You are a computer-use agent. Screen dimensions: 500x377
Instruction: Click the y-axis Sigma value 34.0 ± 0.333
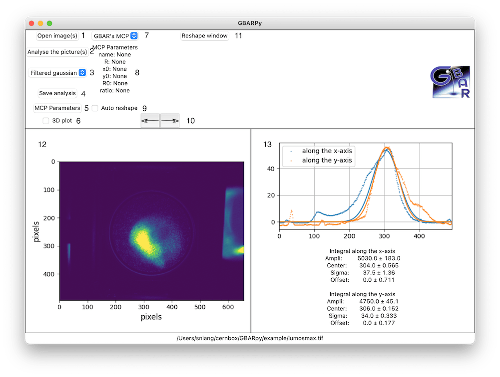(x=379, y=316)
